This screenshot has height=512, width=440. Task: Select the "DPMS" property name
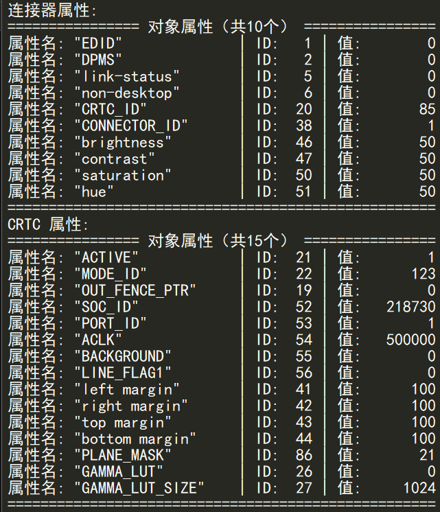coord(98,60)
